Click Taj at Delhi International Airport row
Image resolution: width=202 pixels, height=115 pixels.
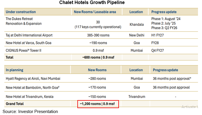pyautogui.click(x=29, y=36)
